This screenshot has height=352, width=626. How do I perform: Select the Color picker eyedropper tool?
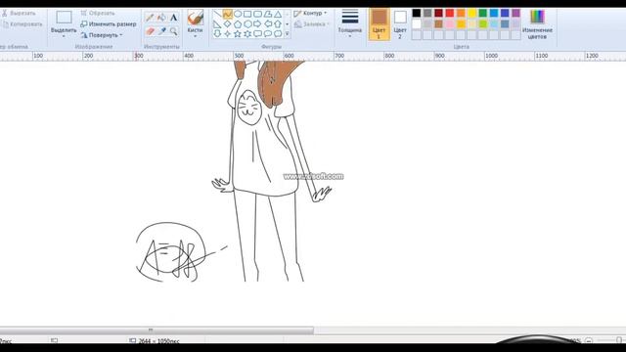pos(161,31)
